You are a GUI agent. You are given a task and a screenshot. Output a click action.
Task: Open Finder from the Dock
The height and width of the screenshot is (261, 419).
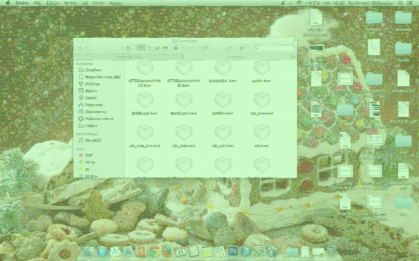pyautogui.click(x=88, y=251)
